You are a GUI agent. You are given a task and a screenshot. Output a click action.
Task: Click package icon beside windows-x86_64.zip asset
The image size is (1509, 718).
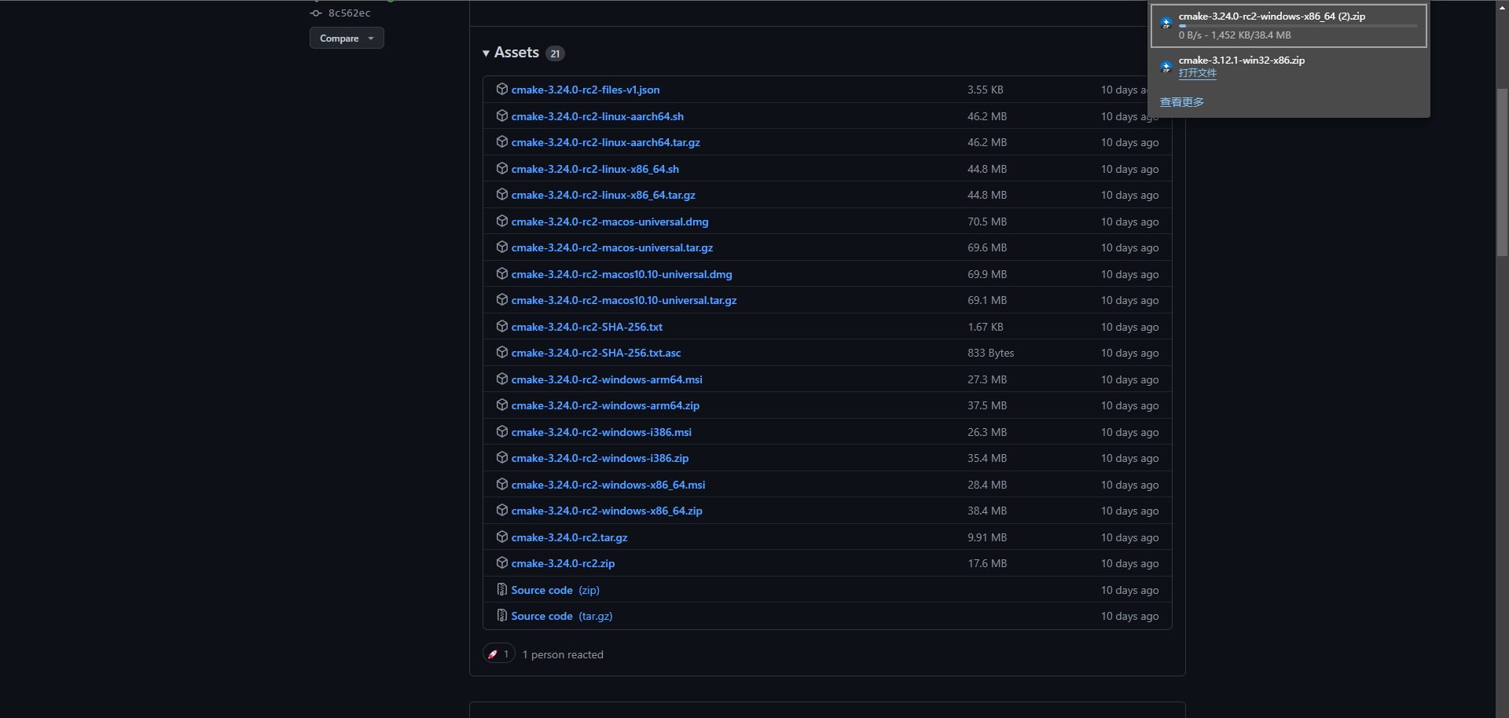[x=502, y=511]
